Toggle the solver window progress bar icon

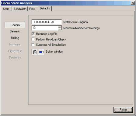[41, 52]
